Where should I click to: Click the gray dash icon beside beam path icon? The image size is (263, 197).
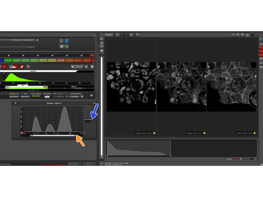coord(61,41)
